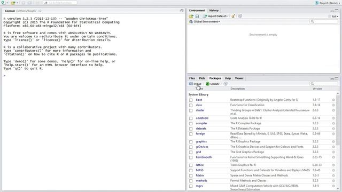Click the Save all documents icon

click(30, 3)
